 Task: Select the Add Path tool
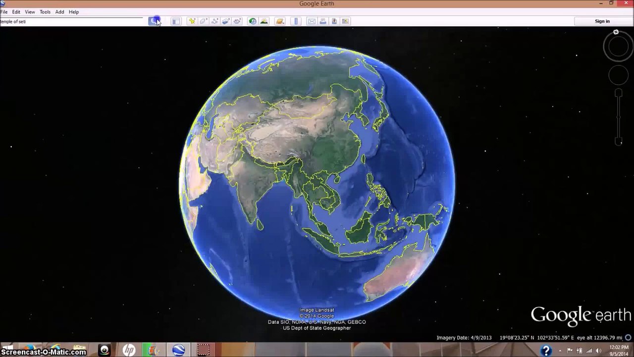(214, 21)
